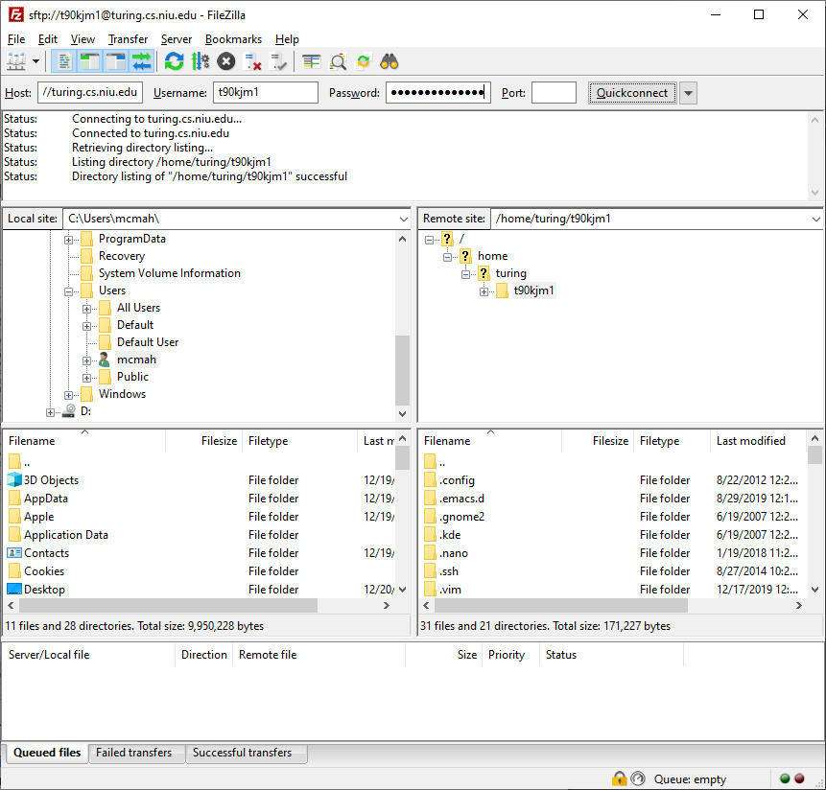The image size is (826, 790).
Task: Collapse the remote home directory node
Action: [447, 257]
